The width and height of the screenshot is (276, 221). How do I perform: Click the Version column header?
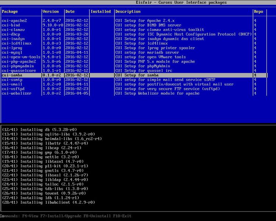click(50, 11)
